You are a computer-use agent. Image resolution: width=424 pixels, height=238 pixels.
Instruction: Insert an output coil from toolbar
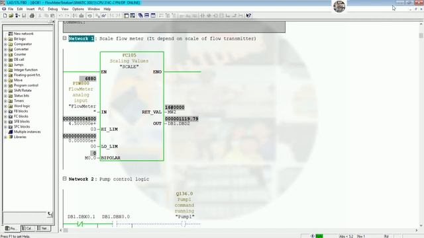click(215, 16)
